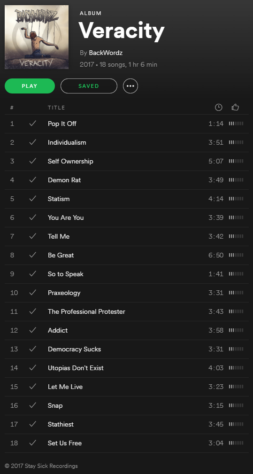Toggle the saved checkmark for Pop It Off

32,124
